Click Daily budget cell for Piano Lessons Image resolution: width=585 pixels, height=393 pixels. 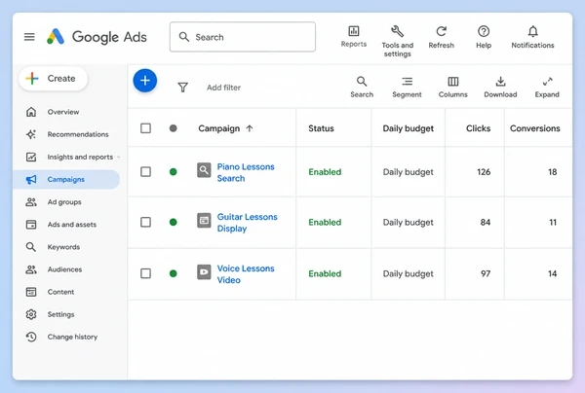click(409, 172)
